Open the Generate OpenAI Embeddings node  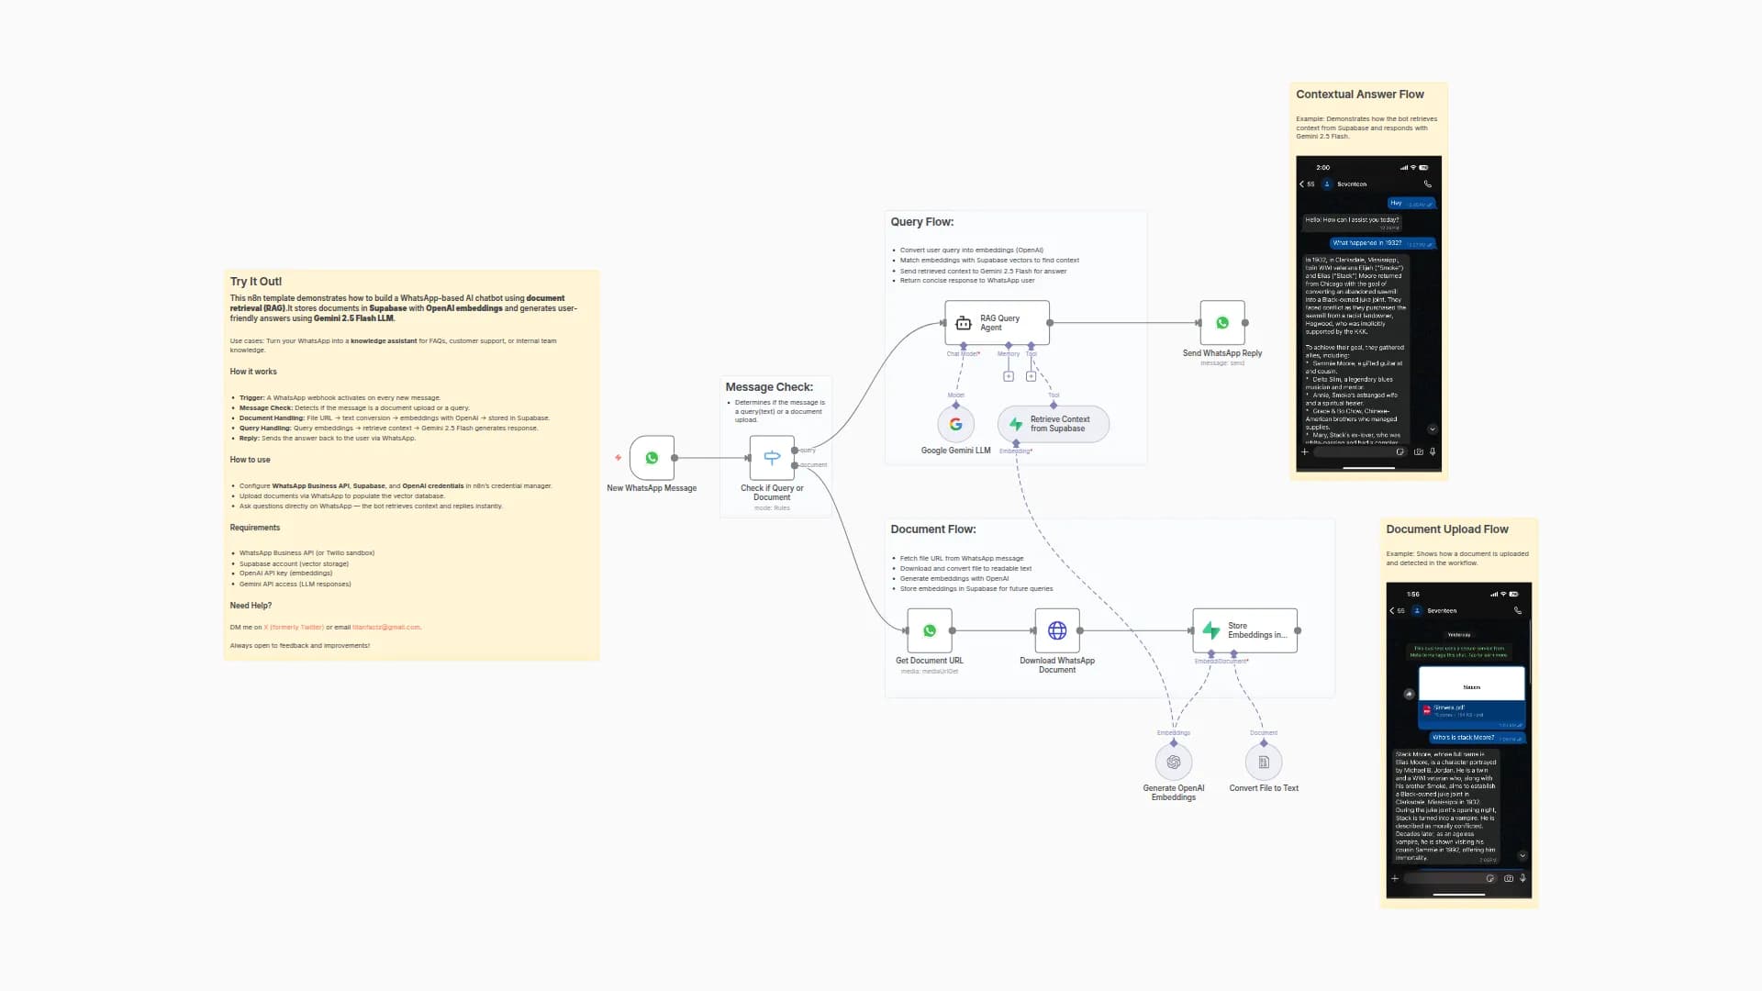pyautogui.click(x=1172, y=761)
